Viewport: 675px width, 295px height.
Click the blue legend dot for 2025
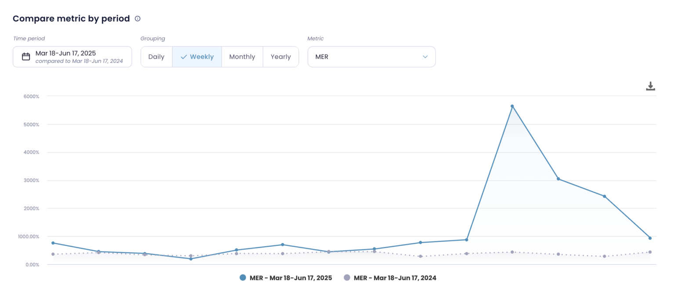[243, 278]
